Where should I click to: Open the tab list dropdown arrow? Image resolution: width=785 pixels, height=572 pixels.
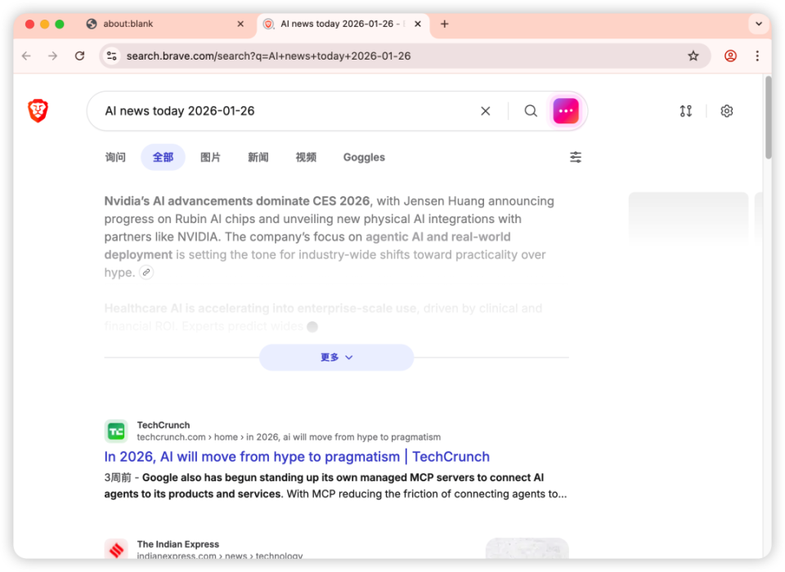tap(759, 24)
